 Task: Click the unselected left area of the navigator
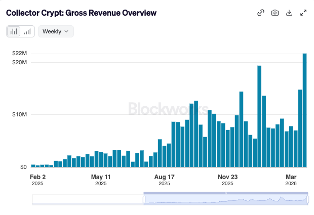tap(88, 199)
